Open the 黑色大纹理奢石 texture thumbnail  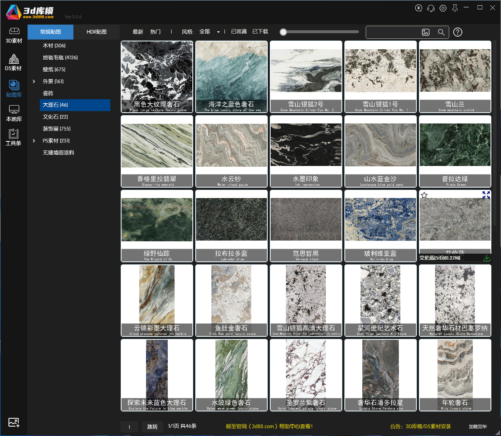[x=157, y=77]
